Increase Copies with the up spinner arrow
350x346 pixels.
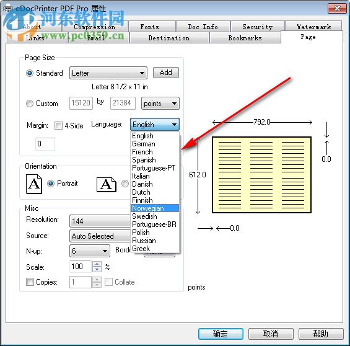[x=97, y=280]
